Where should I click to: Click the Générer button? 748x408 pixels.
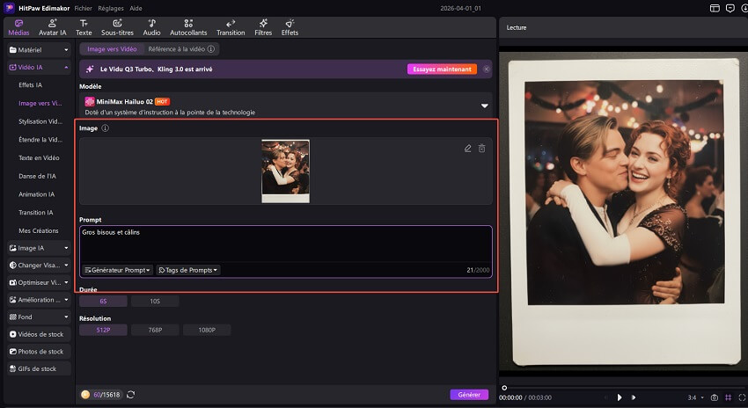pyautogui.click(x=468, y=395)
